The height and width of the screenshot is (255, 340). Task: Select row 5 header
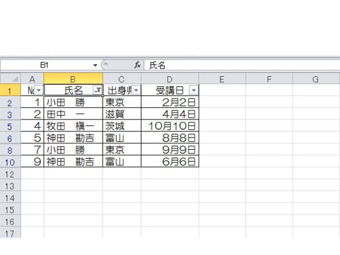10,126
